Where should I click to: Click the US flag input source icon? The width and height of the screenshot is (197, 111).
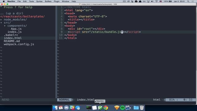click(x=161, y=1)
